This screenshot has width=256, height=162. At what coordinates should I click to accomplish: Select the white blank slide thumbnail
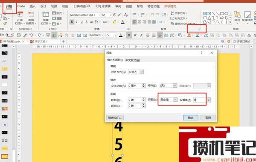5,85
